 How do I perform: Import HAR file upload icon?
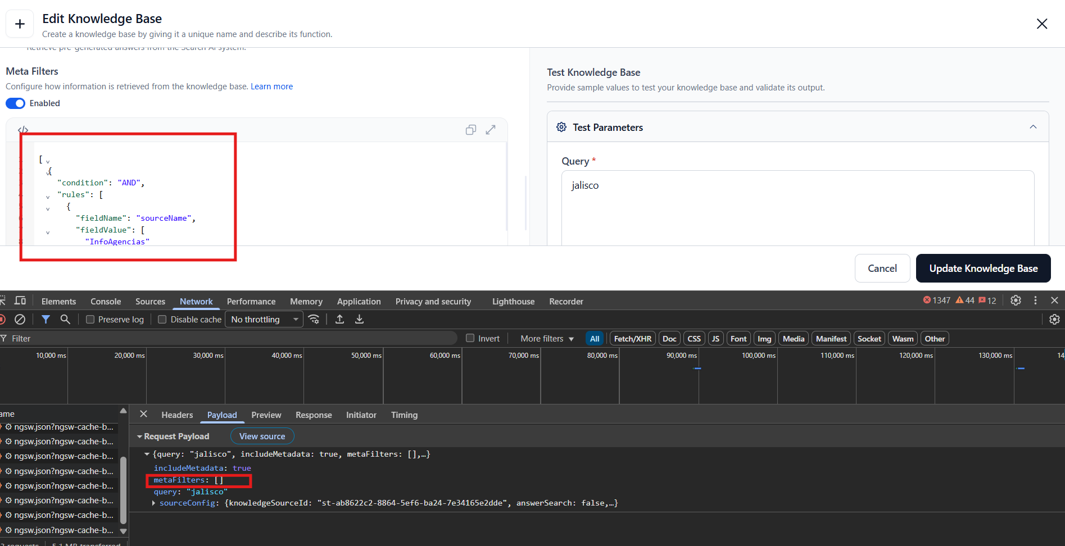(339, 319)
